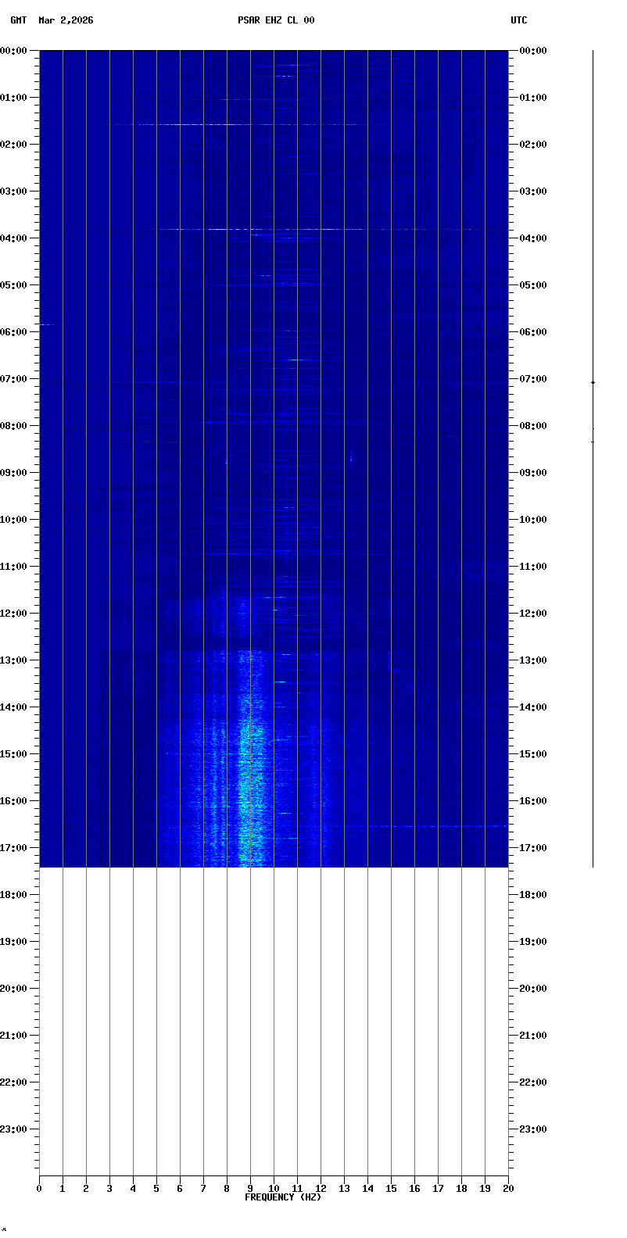The height and width of the screenshot is (1238, 627).
Task: Click the event dot on right amplitude line near 07:00
Action: pyautogui.click(x=593, y=382)
